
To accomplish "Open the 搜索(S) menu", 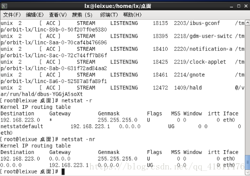I will tap(82, 15).
